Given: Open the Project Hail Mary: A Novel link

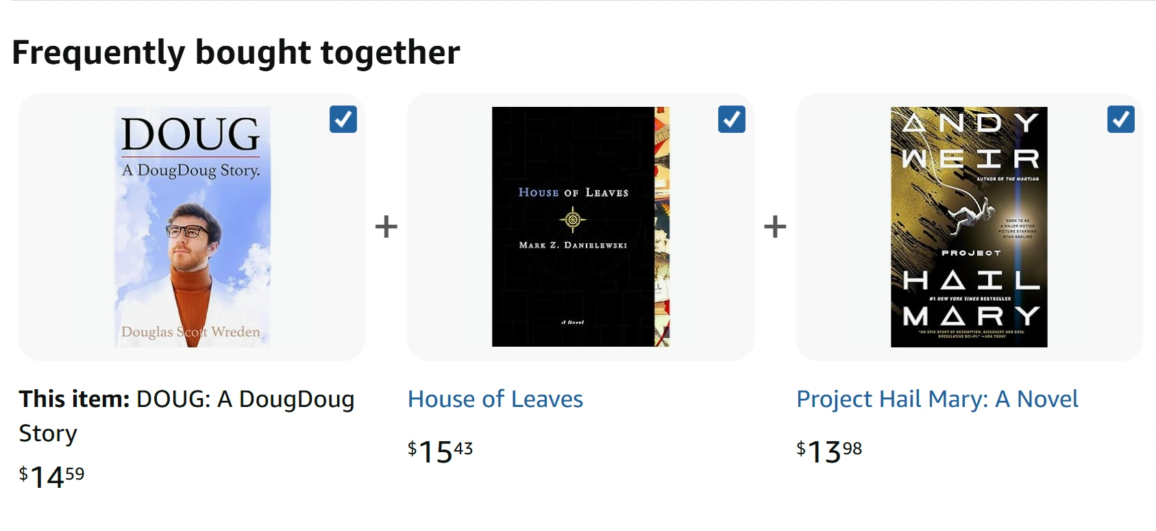Looking at the screenshot, I should [x=937, y=399].
